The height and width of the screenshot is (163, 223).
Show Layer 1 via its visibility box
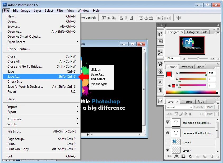tap(168, 142)
